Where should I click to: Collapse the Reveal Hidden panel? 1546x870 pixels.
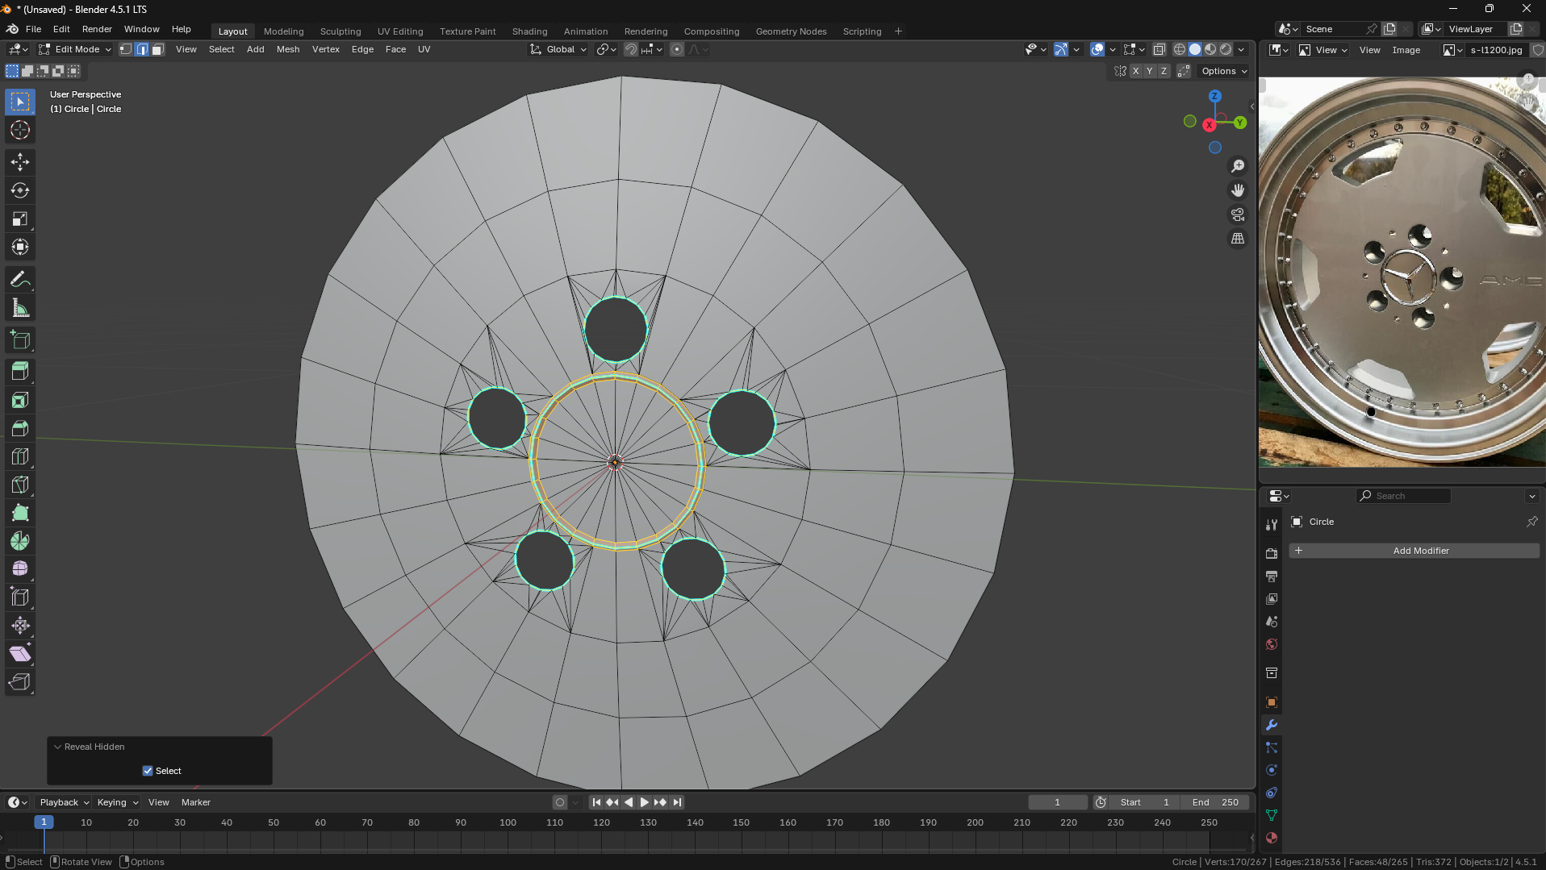click(x=58, y=747)
